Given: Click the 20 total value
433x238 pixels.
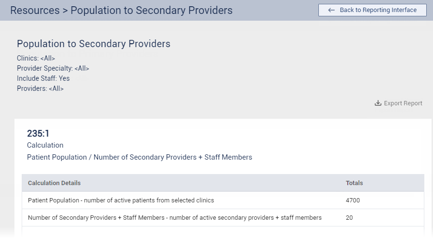Looking at the screenshot, I should tap(349, 218).
